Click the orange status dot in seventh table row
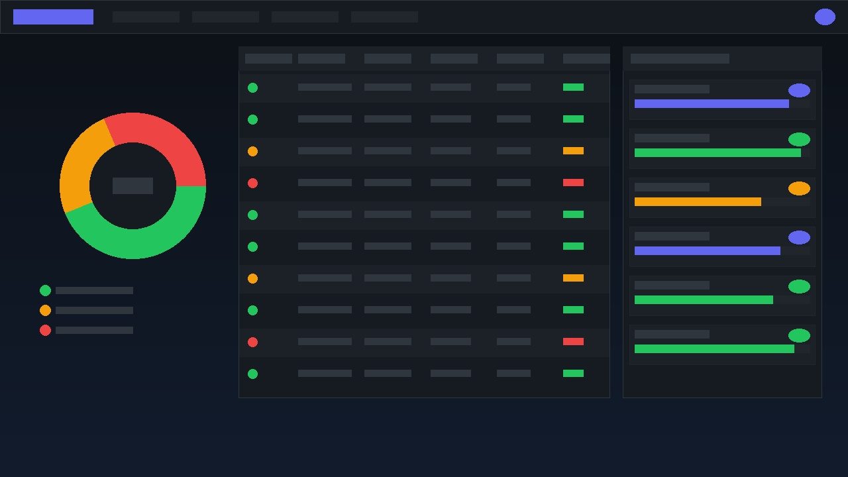 [x=252, y=278]
